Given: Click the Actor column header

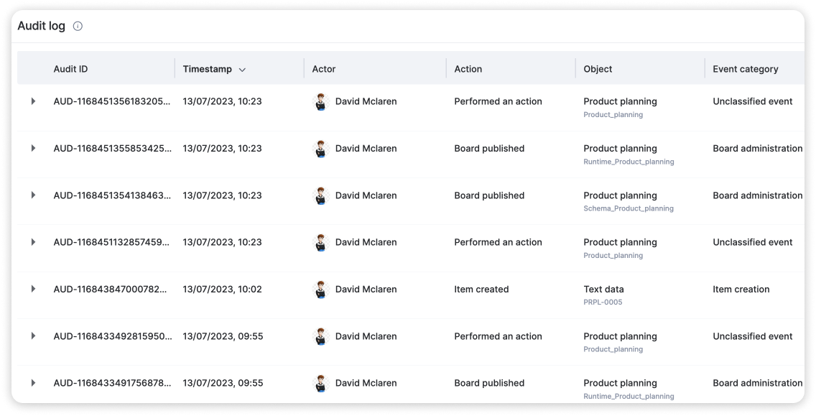Looking at the screenshot, I should click(x=324, y=69).
